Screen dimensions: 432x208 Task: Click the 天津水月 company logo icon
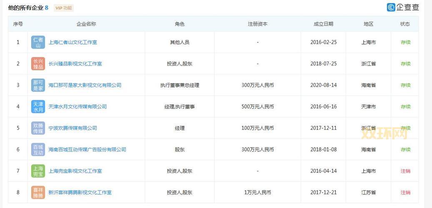pos(38,107)
